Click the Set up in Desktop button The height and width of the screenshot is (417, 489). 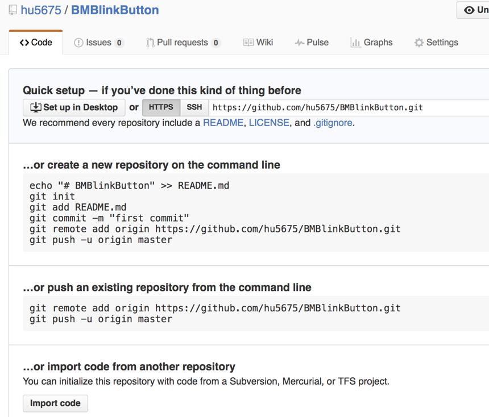pyautogui.click(x=74, y=107)
